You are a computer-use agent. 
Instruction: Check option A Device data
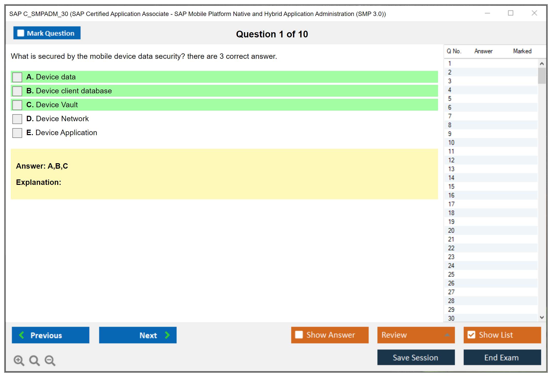click(x=17, y=77)
